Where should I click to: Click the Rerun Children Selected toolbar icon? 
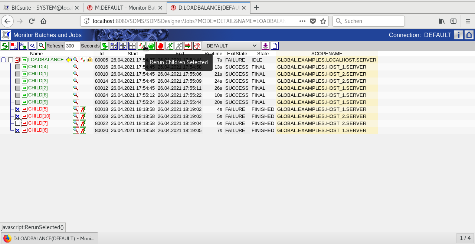point(141,46)
